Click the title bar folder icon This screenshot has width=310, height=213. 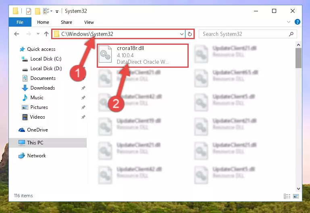pos(16,11)
